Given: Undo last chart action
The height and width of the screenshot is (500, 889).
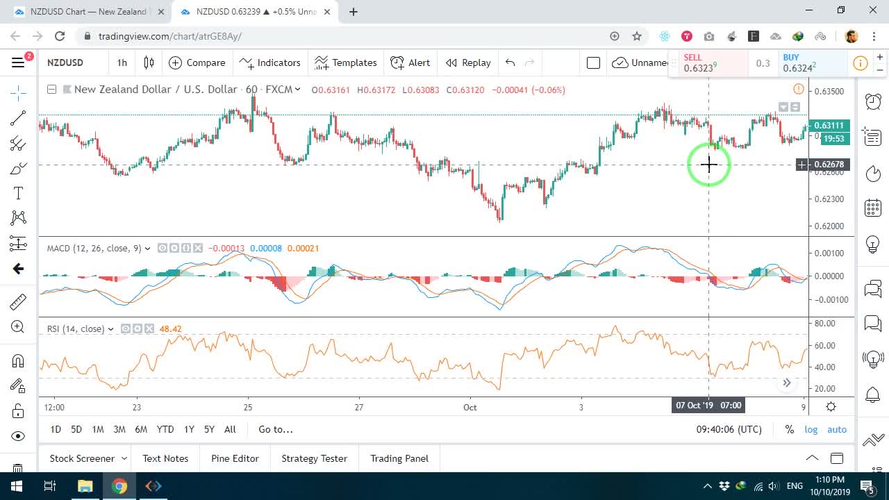Looking at the screenshot, I should click(x=510, y=62).
